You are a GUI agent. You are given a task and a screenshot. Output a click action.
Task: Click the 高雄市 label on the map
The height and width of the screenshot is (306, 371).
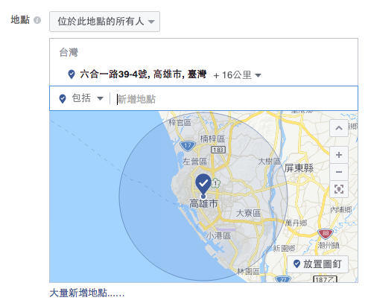tap(203, 204)
